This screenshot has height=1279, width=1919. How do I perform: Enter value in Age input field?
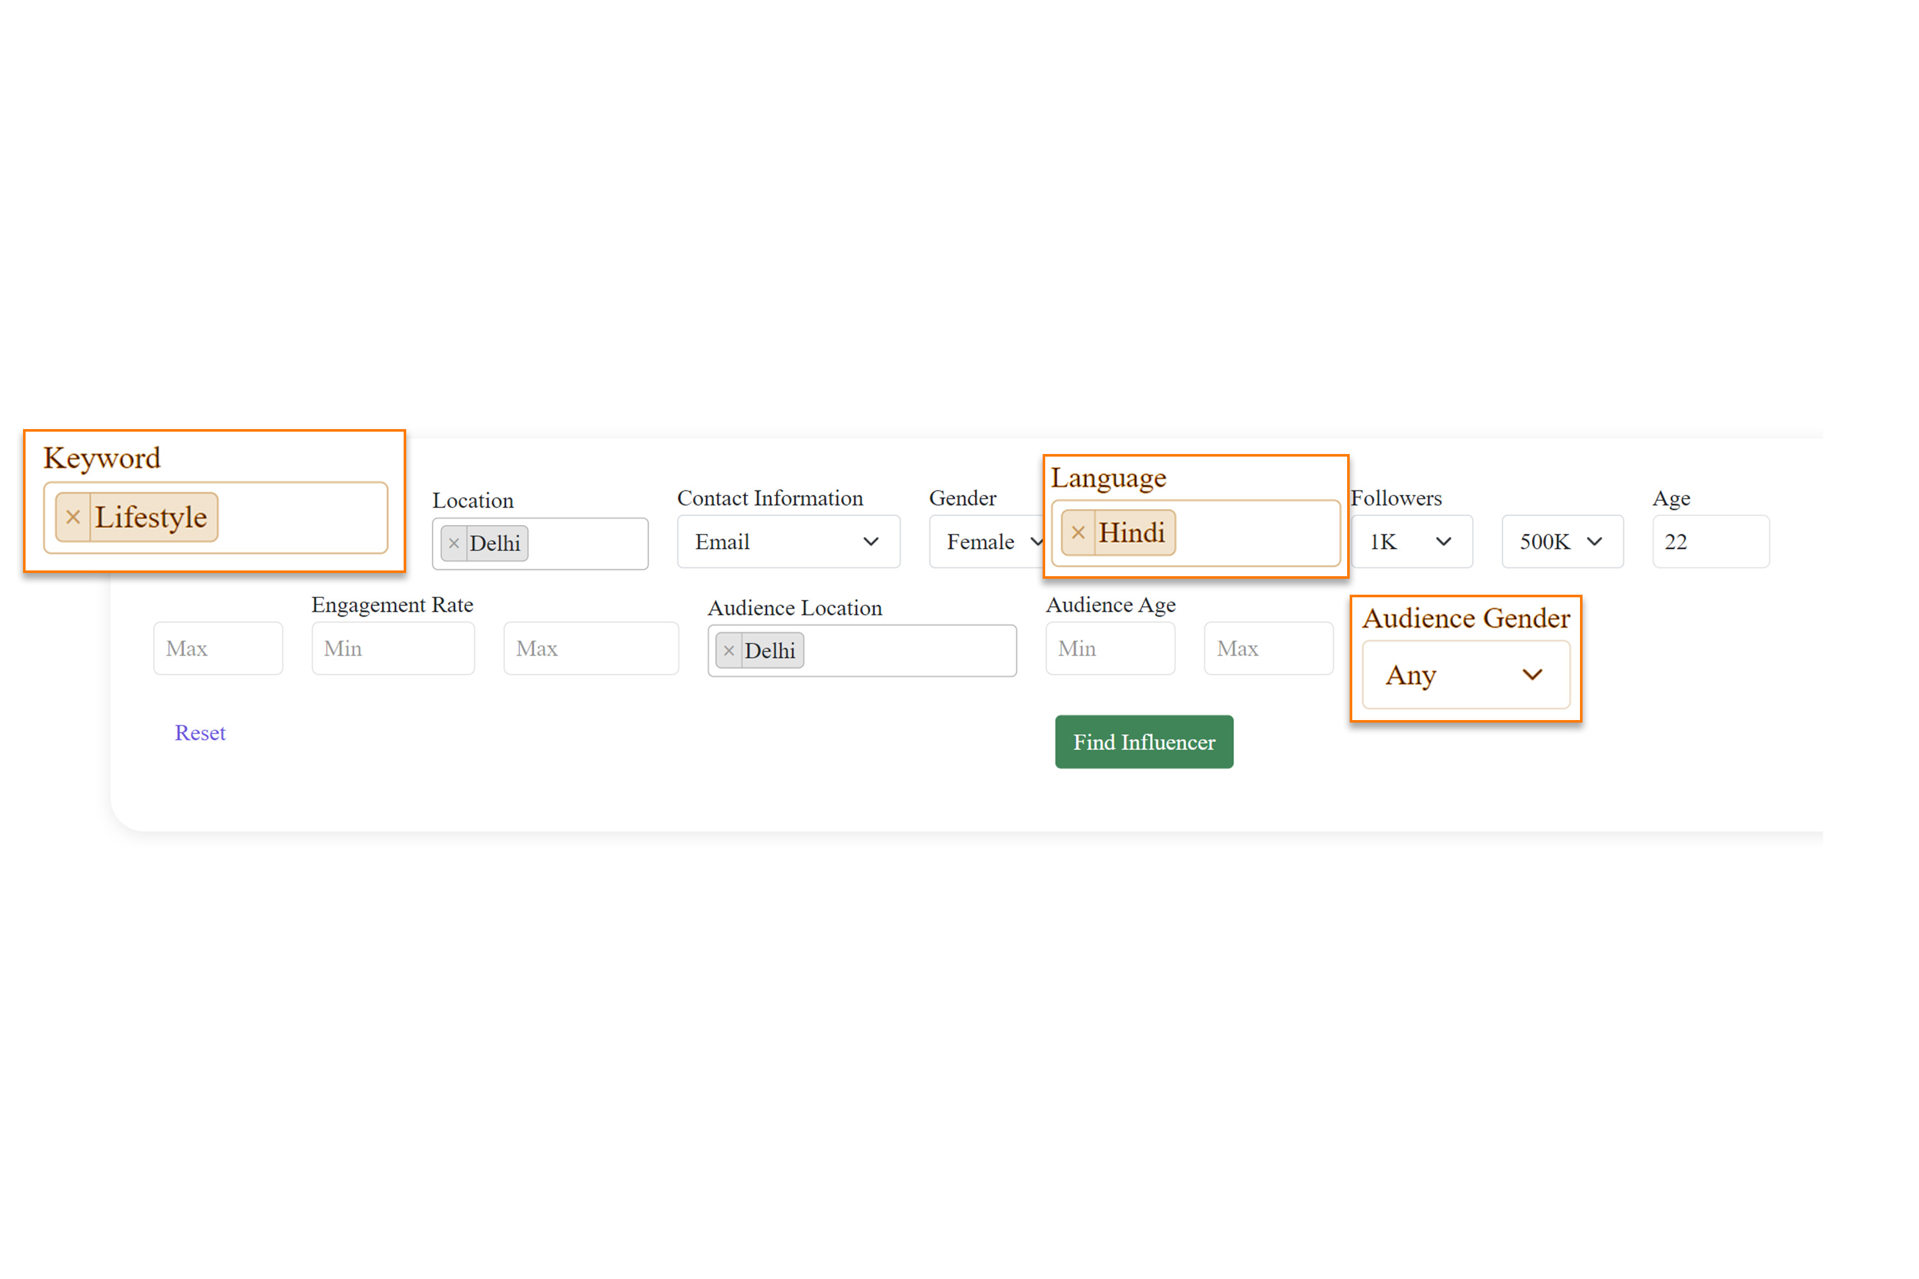[x=1708, y=541]
